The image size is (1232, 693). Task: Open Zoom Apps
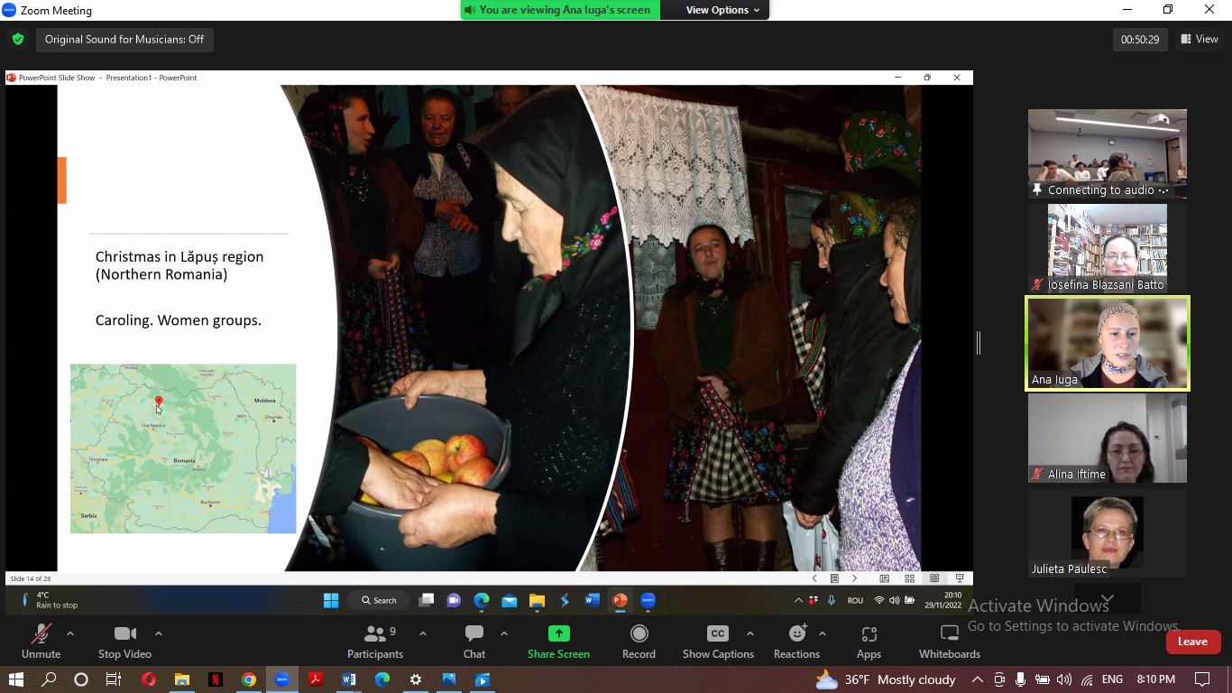click(x=869, y=642)
